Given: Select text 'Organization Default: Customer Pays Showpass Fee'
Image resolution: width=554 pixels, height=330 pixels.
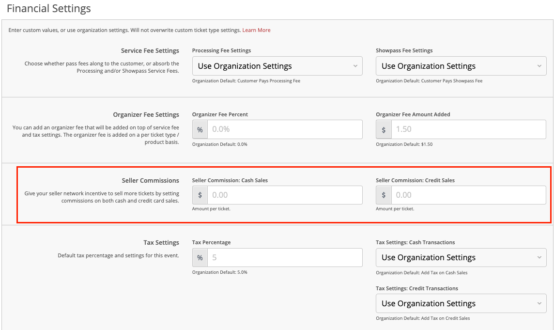Looking at the screenshot, I should tap(429, 81).
